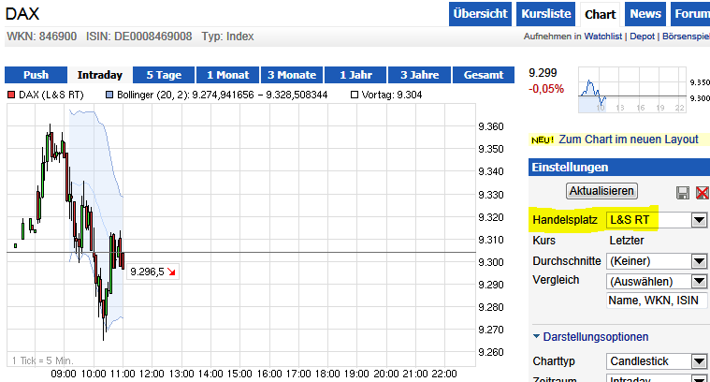Click the 9.296,5 current price label on chart
This screenshot has height=382, width=710.
coord(152,272)
